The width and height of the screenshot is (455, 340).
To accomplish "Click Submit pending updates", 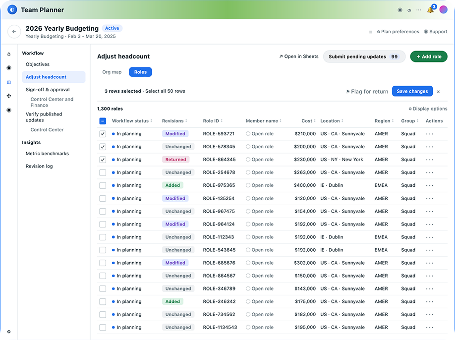I will (x=364, y=57).
